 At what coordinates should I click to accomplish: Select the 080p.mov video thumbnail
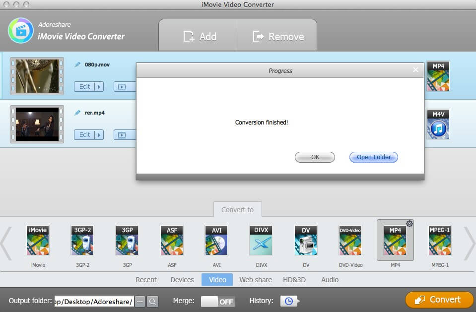(x=37, y=76)
